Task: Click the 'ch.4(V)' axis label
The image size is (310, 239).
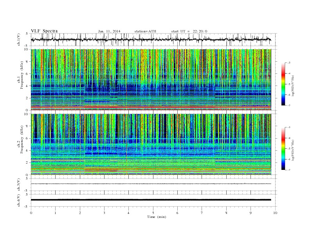Action: tap(19, 200)
